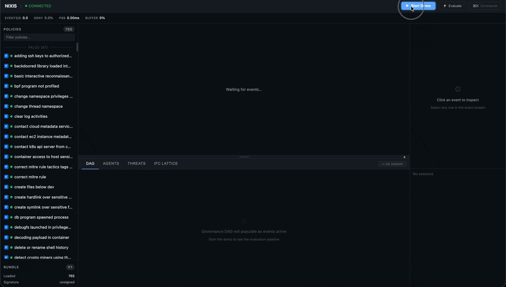The height and width of the screenshot is (287, 506).
Task: Toggle green status dot of 'debugfs launched in privileged'
Action: [x=11, y=227]
